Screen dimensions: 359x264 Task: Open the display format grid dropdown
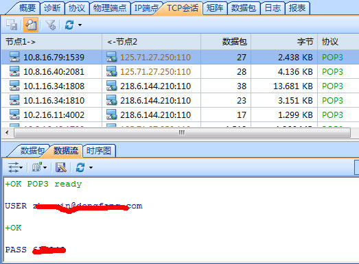click(39, 167)
